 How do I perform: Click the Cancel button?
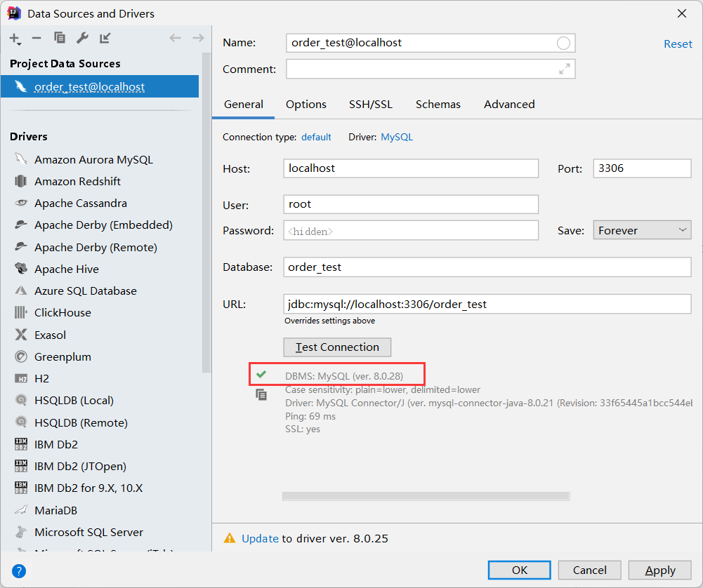(589, 570)
